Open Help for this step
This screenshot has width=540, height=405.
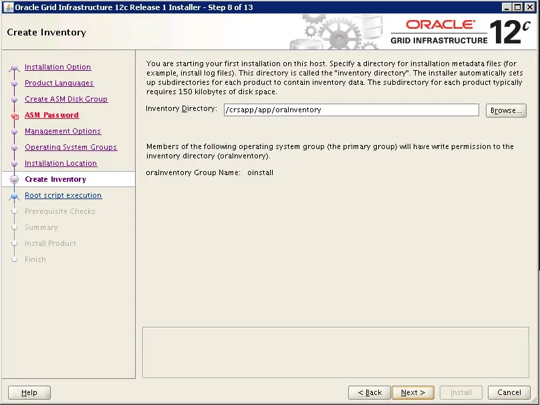tap(29, 392)
